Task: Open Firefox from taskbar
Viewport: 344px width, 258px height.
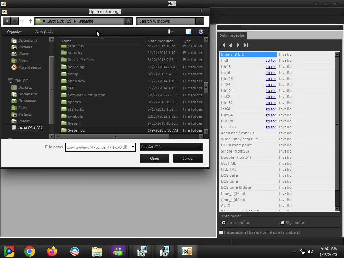Action: tap(52, 251)
